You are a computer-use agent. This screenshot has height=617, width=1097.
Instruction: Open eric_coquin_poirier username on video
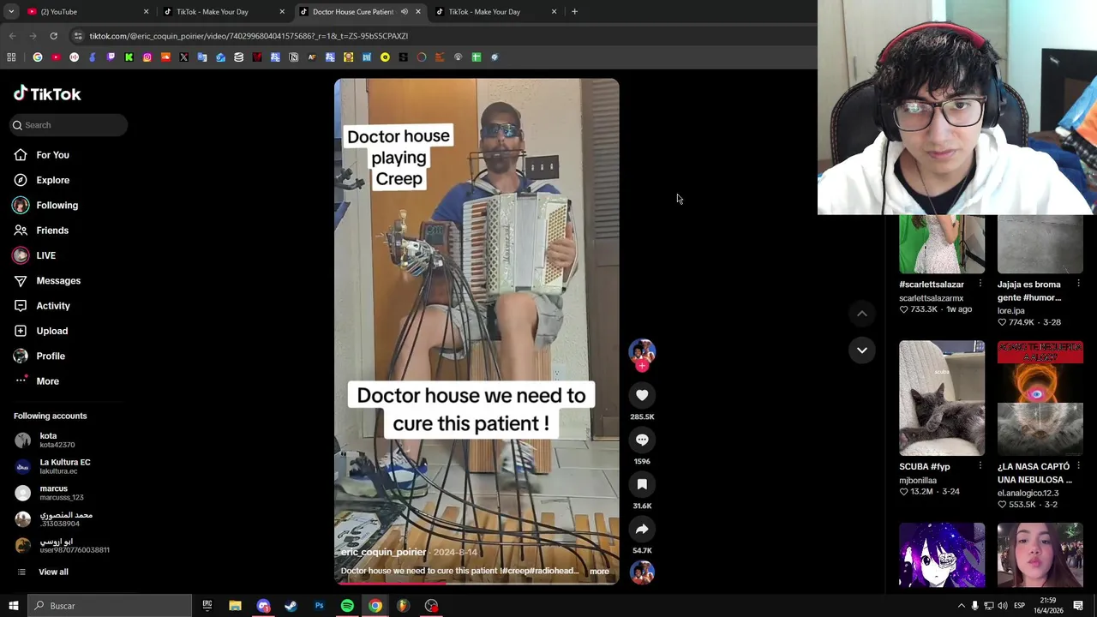[383, 552]
